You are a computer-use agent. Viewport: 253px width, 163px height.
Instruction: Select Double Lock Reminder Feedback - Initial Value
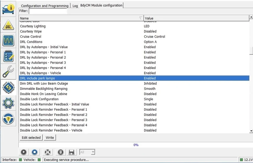(134, 104)
